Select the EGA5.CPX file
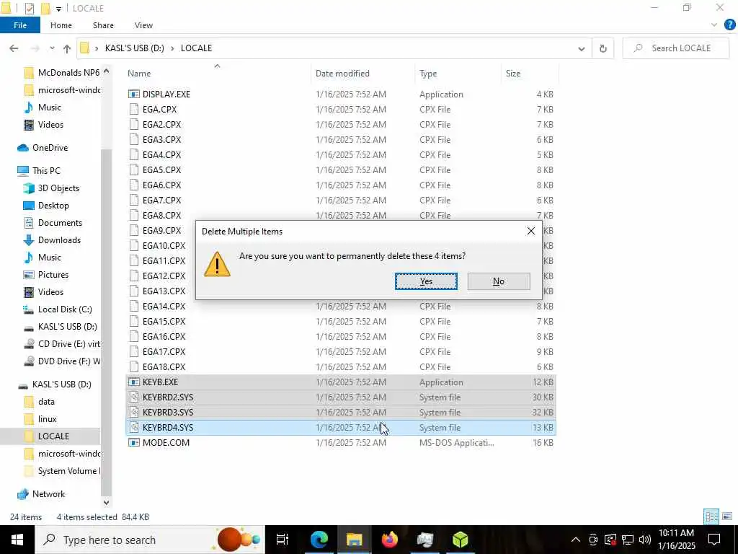Viewport: 738px width, 554px height. [341, 170]
